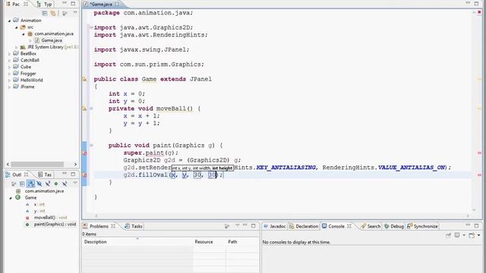Toggle Hide Non-Public Members in Outline
Screen dimensions: 486x273
coord(56,184)
